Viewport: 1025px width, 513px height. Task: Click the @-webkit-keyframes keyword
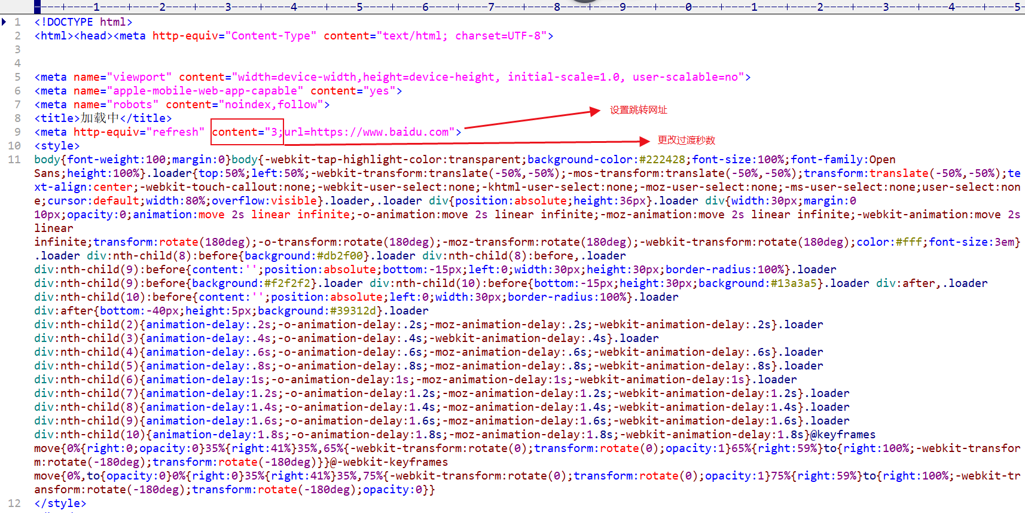pos(389,462)
